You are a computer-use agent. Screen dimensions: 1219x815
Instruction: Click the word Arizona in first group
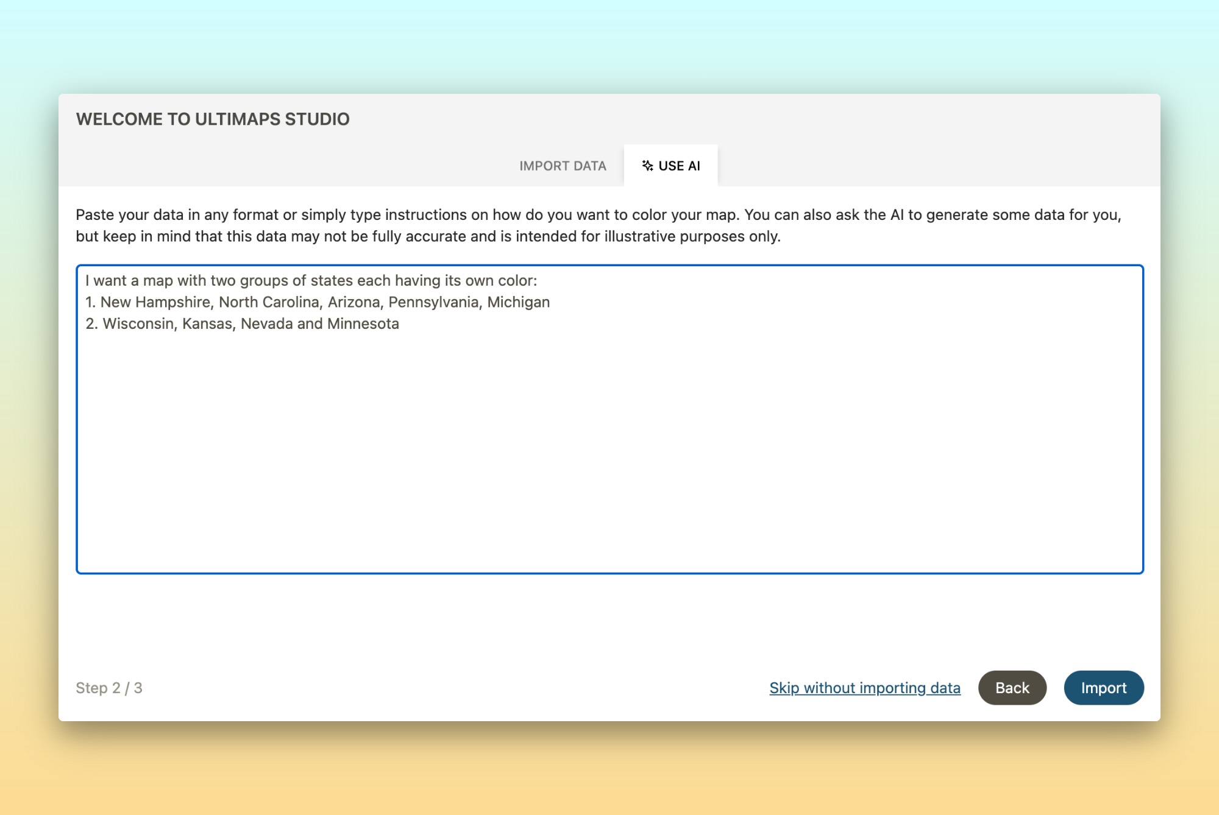[x=354, y=302]
